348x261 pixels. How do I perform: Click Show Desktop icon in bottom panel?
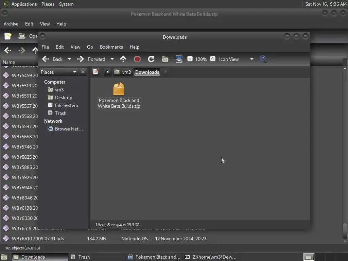point(4,257)
